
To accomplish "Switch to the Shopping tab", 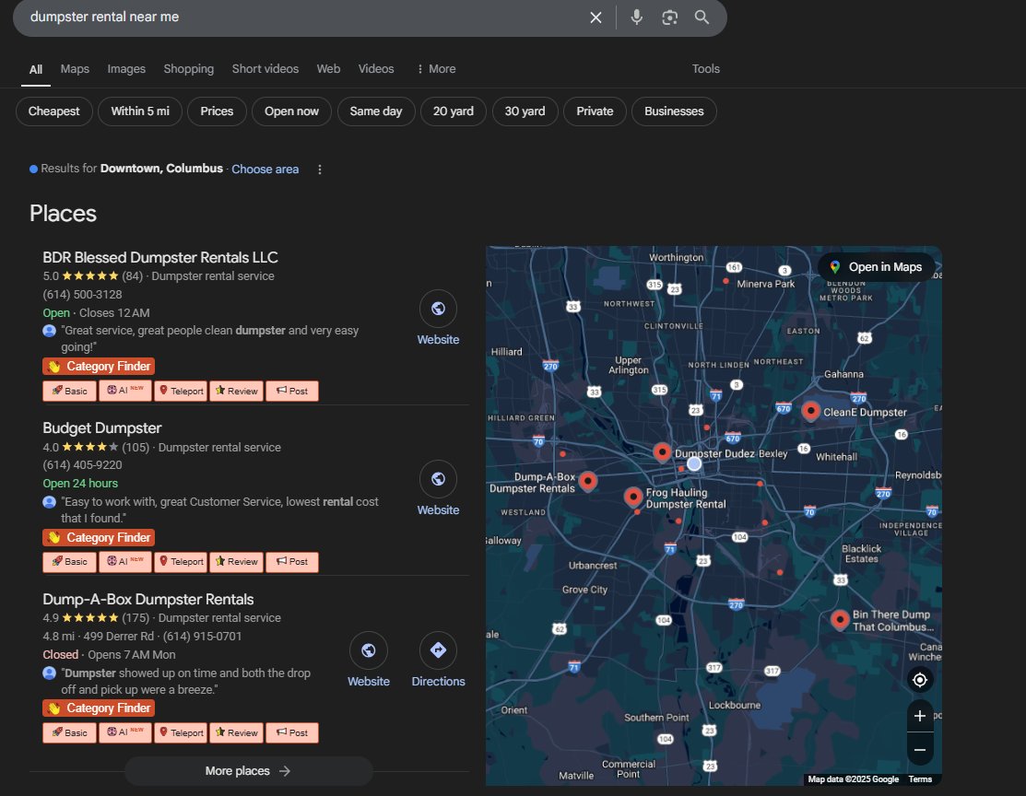I will tap(188, 69).
